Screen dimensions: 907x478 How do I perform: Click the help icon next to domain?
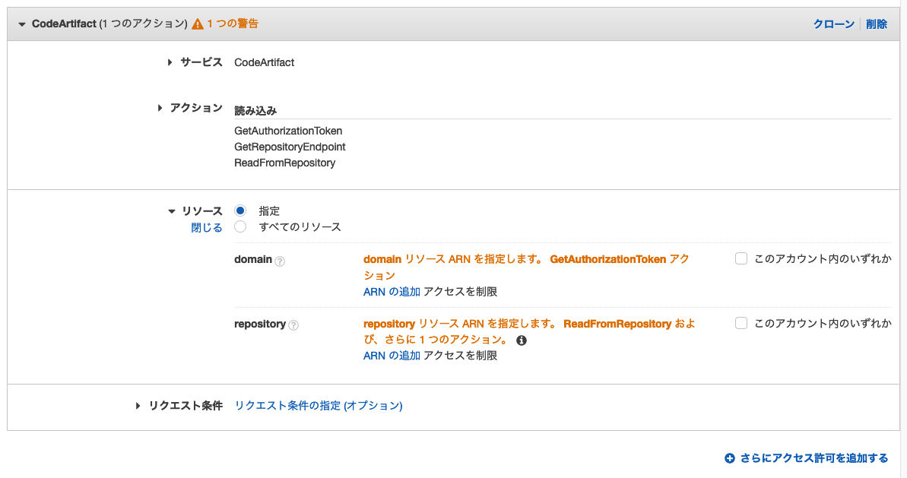tap(280, 261)
